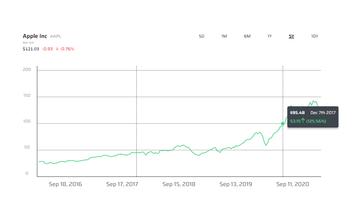The image size is (347, 219).
Task: Click the green data point marker
Action: coord(283,124)
